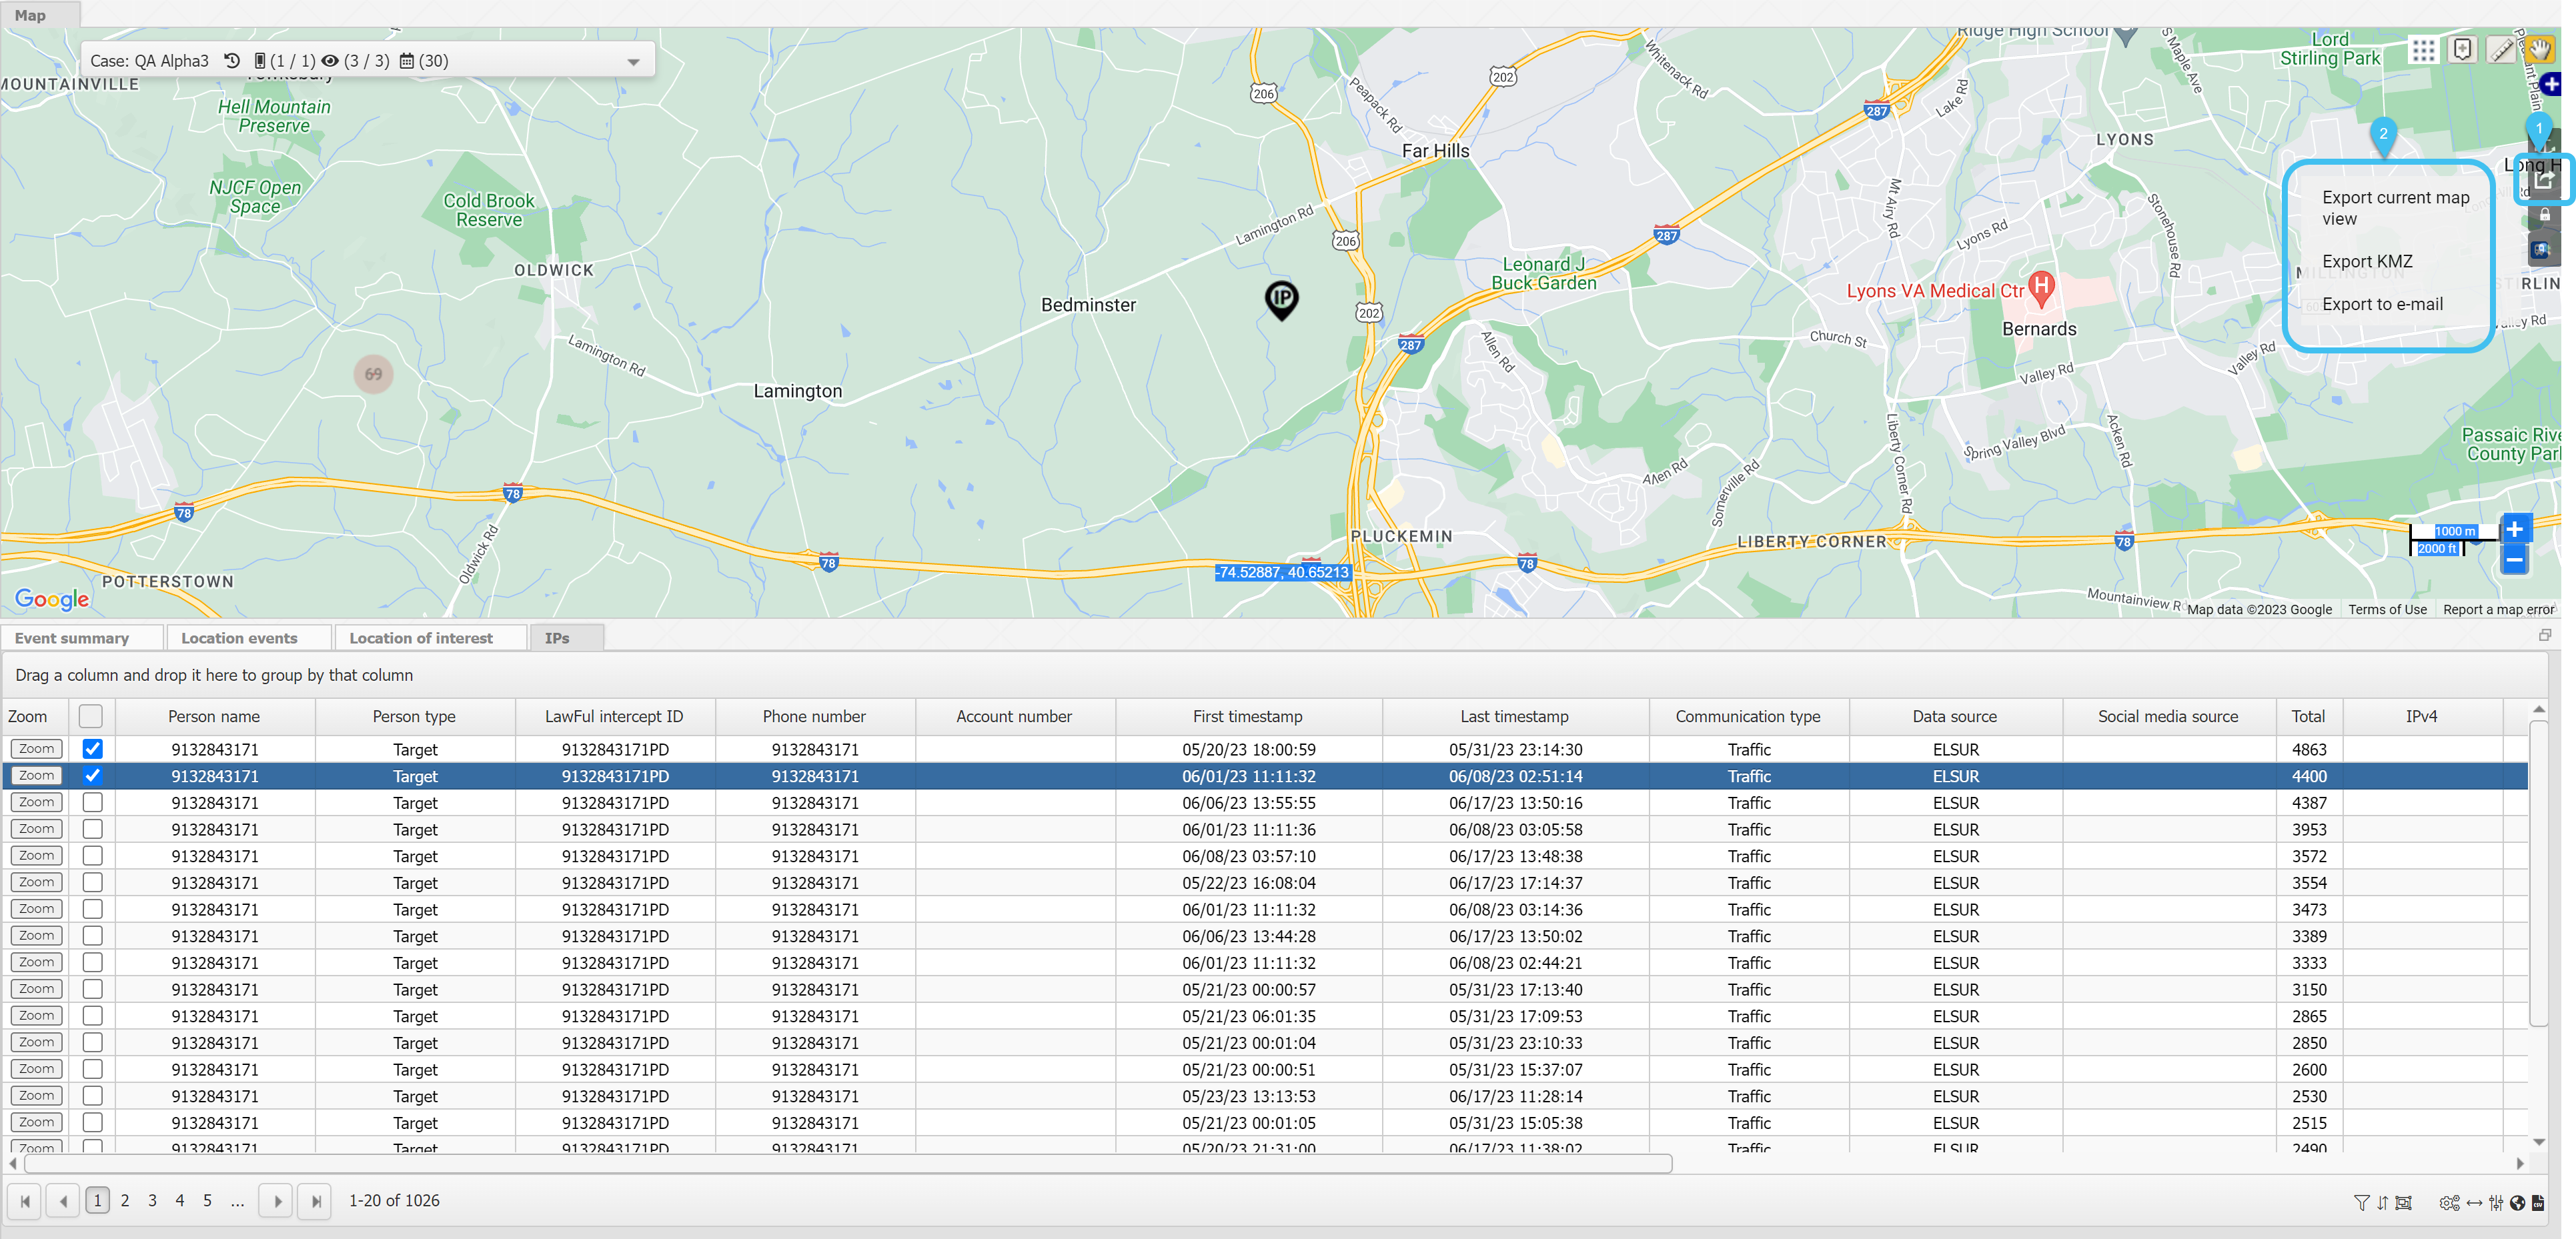The height and width of the screenshot is (1239, 2576).
Task: Check the third row checkbox
Action: coord(92,802)
